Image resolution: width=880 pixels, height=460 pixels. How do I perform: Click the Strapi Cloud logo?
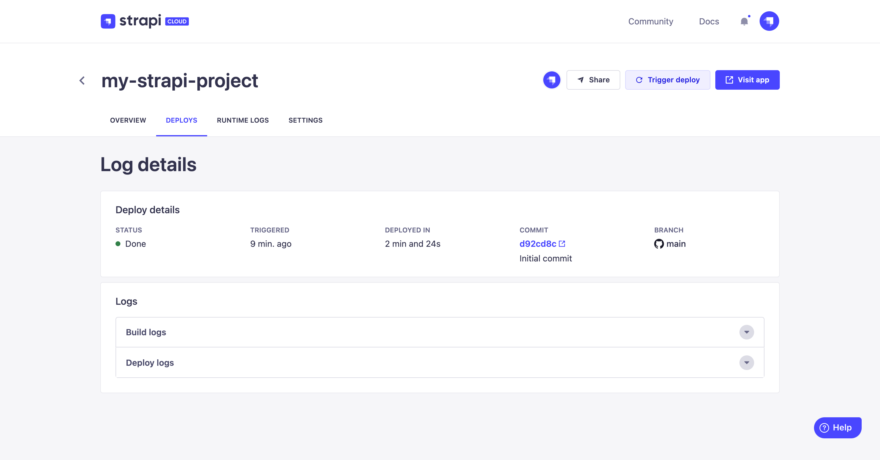145,21
